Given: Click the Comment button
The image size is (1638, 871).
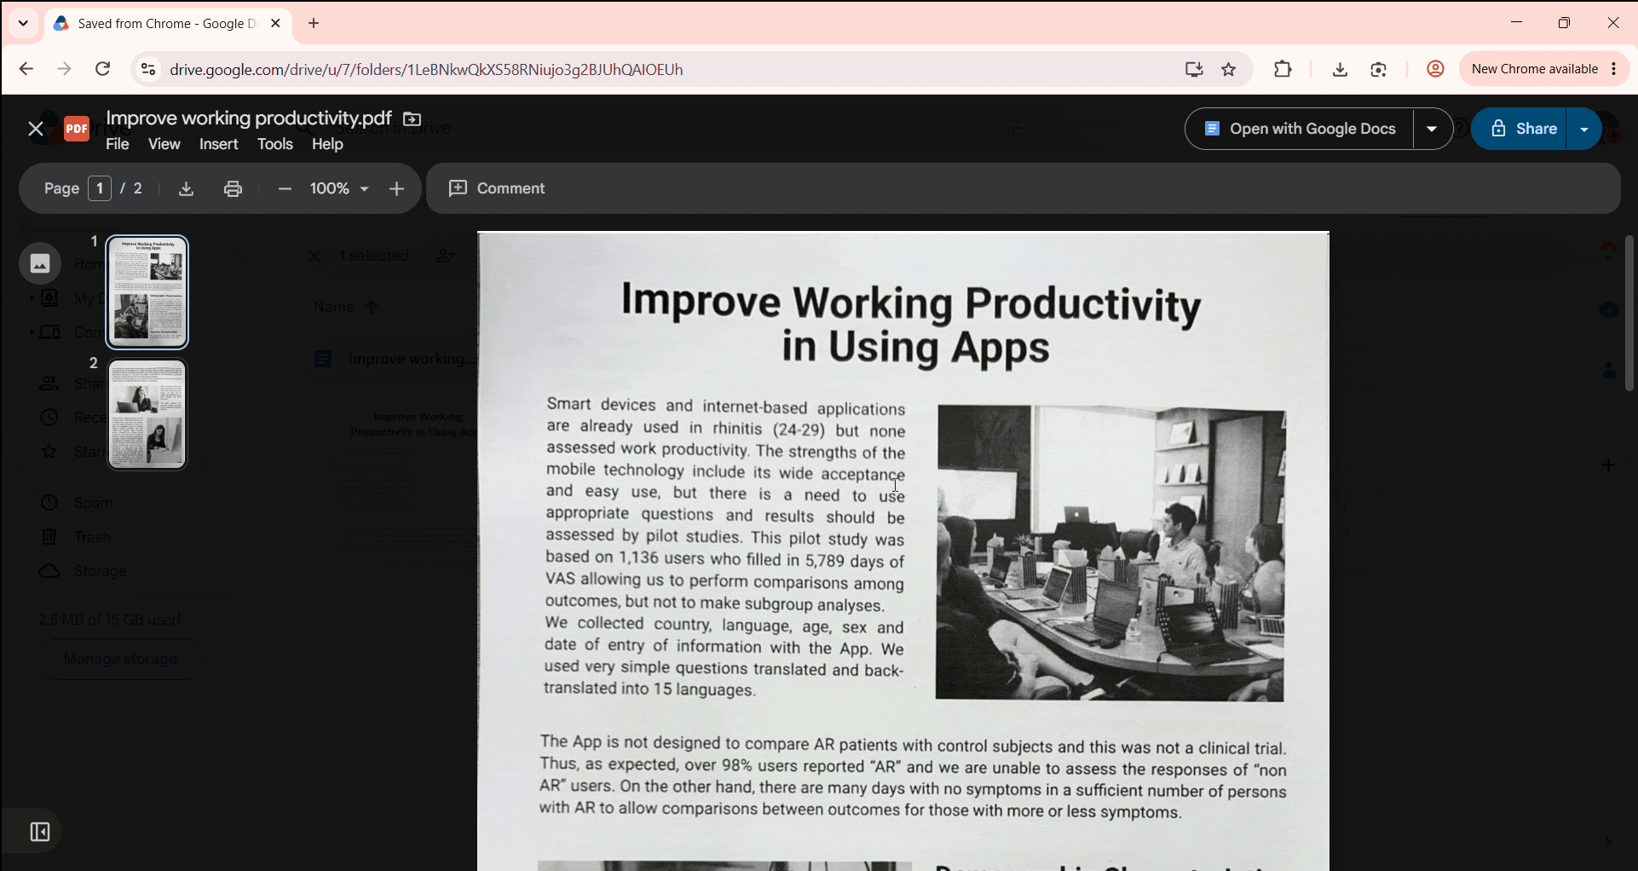Looking at the screenshot, I should (498, 188).
